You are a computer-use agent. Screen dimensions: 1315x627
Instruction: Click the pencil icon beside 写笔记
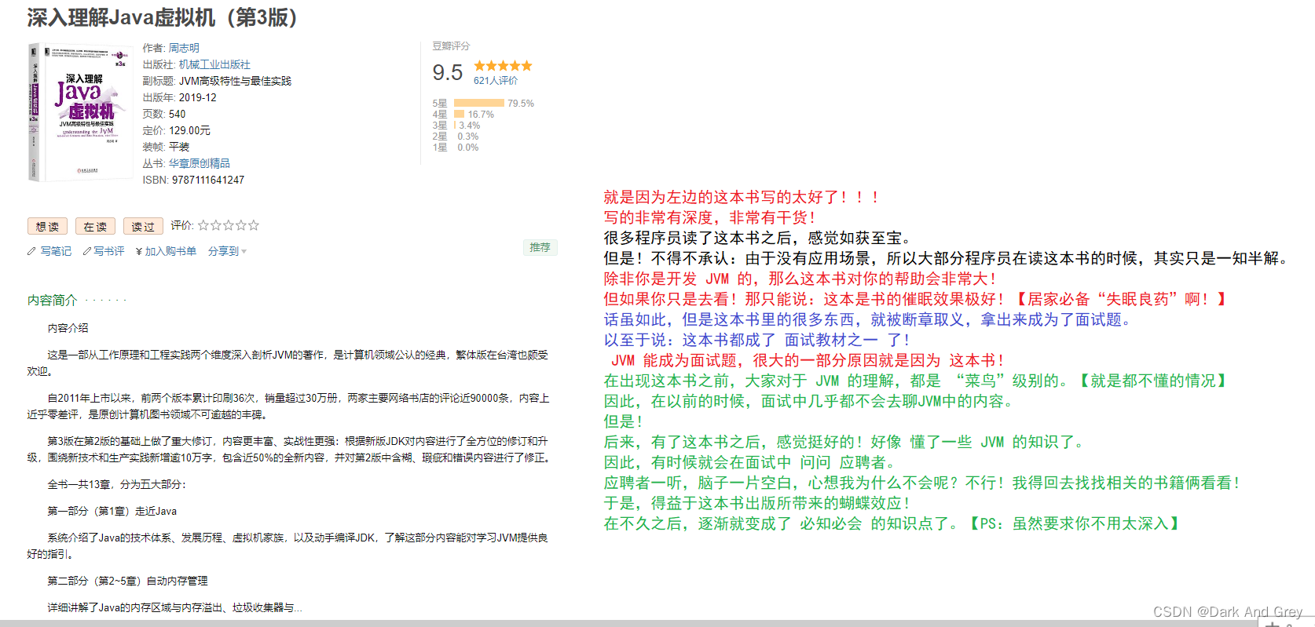(31, 251)
